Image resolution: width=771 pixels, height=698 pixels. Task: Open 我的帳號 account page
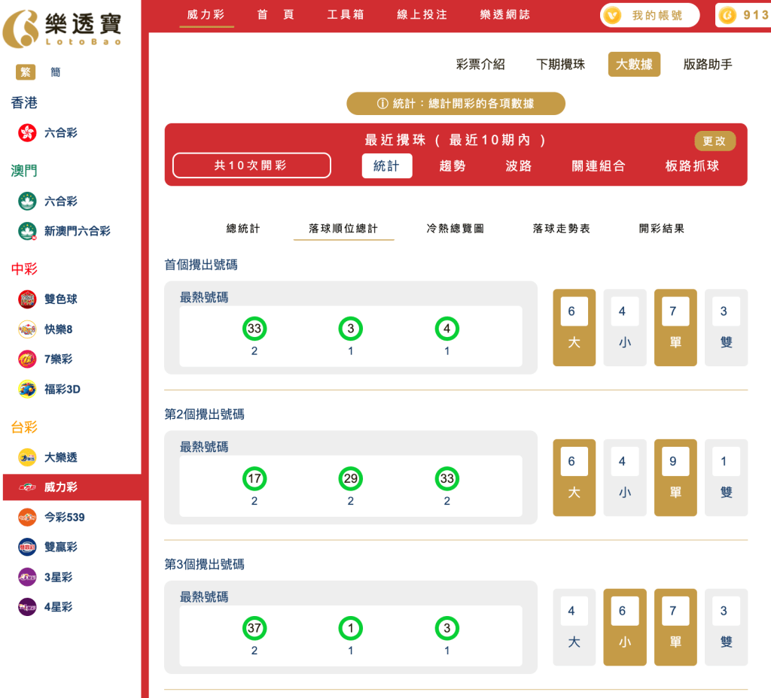[649, 14]
